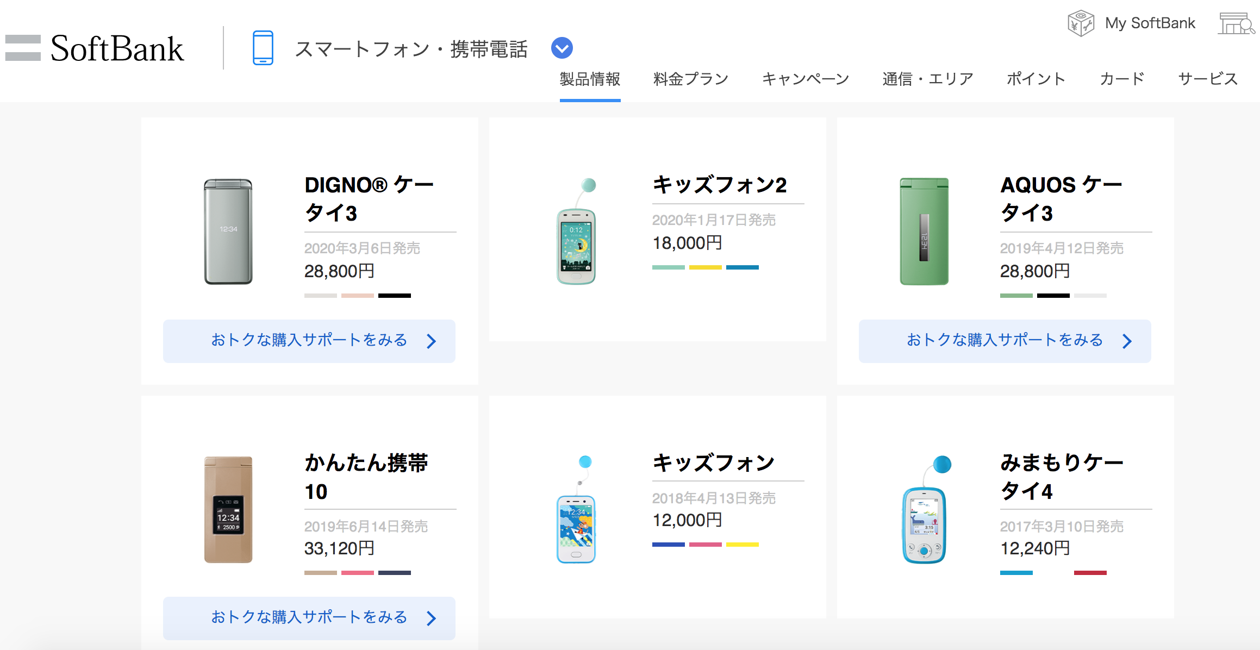Image resolution: width=1260 pixels, height=650 pixels.
Task: Click the shop search icon
Action: click(x=1236, y=23)
